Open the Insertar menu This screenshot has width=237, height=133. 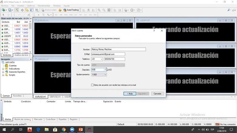(x=21, y=6)
